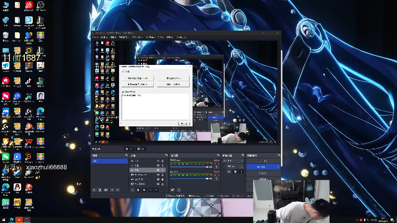
Task: Open QQ penguin desktop icon
Action: 17,188
